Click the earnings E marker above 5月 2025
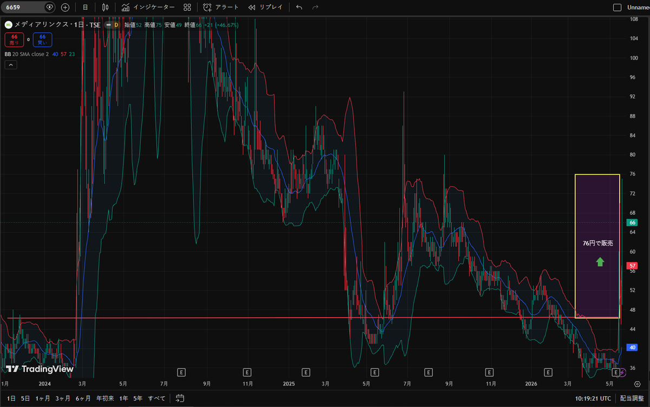650x407 pixels. (374, 372)
